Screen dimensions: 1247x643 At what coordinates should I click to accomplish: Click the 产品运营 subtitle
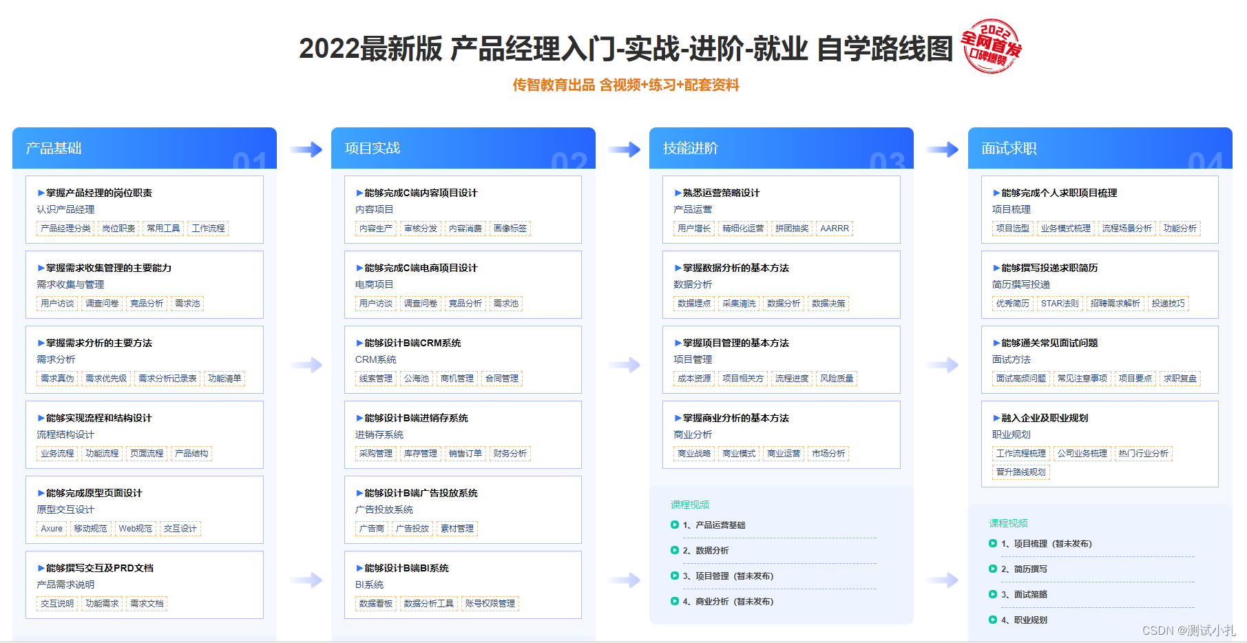coord(693,209)
